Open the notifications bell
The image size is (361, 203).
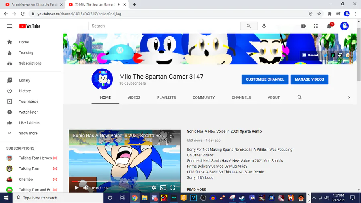pyautogui.click(x=329, y=26)
